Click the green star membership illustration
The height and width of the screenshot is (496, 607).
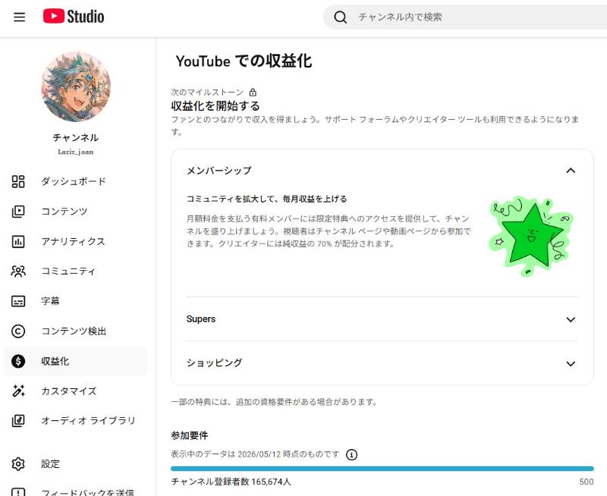click(x=532, y=236)
